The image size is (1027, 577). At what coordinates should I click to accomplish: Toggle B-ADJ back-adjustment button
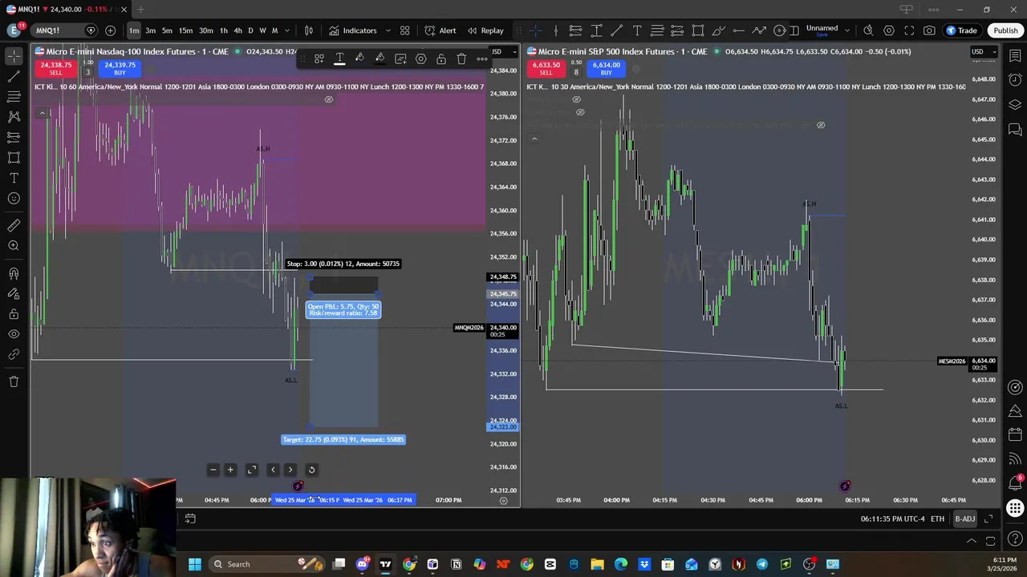point(964,519)
